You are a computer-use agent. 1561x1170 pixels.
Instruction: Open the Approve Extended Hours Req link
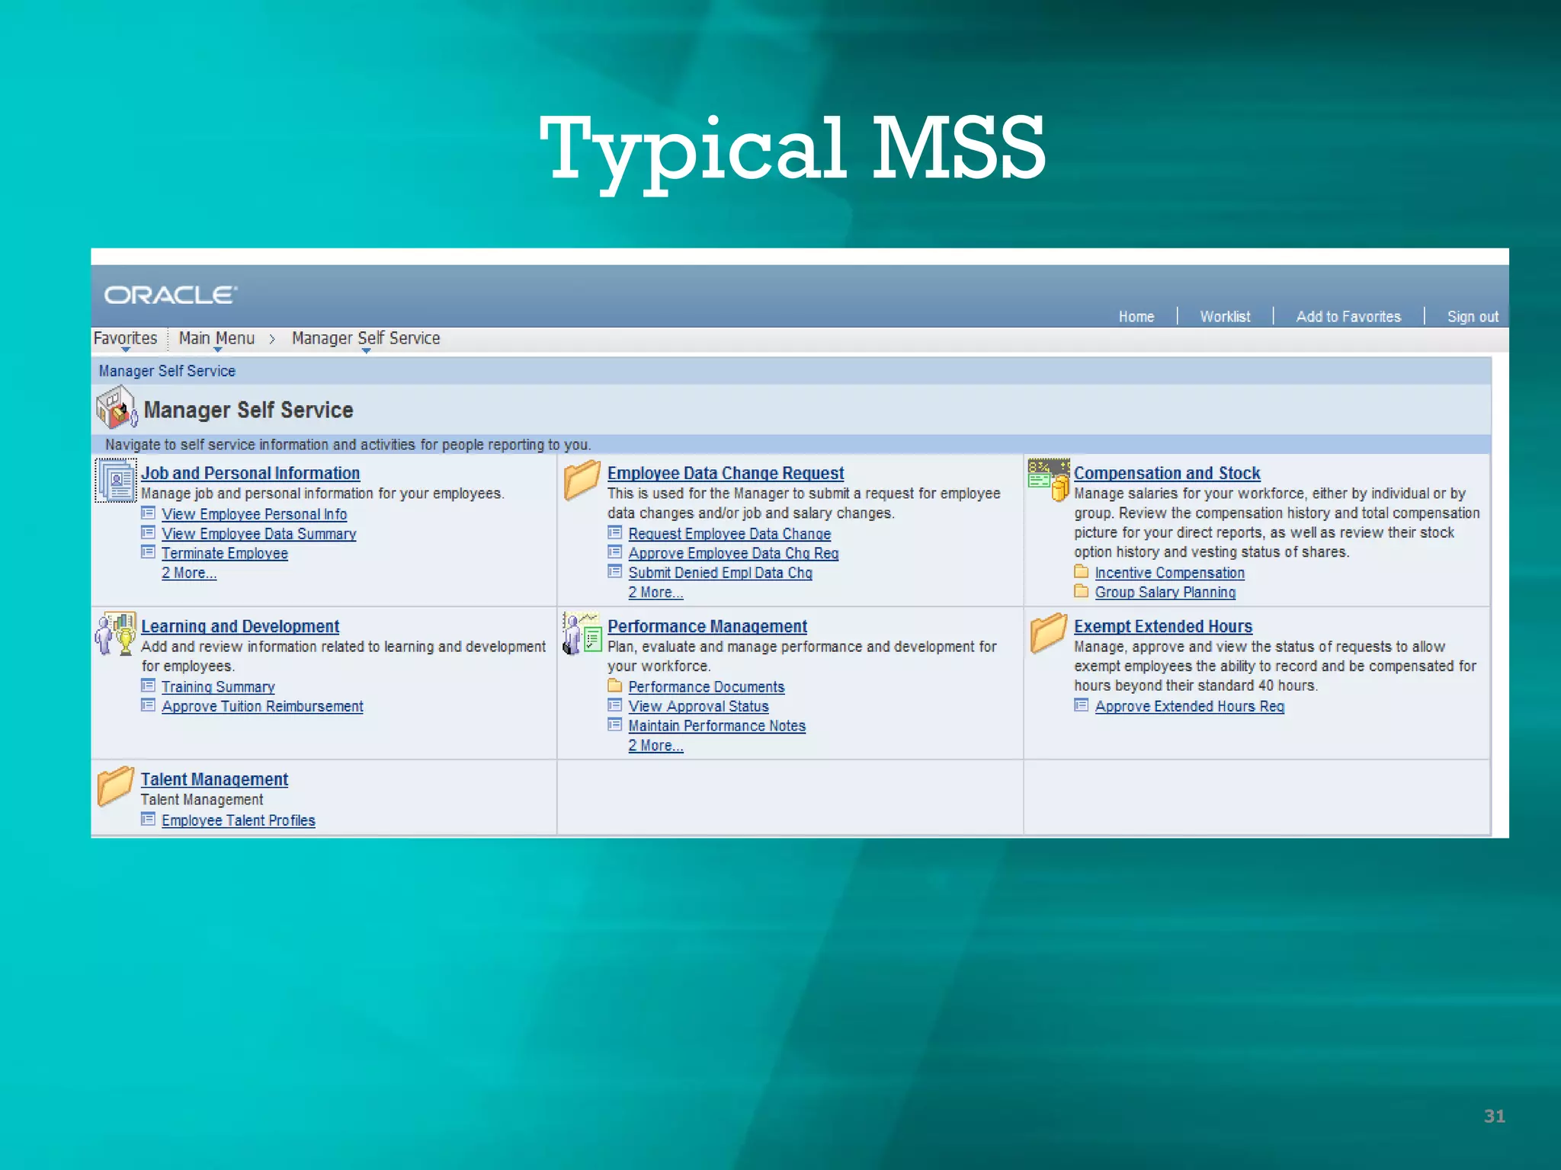[1190, 706]
